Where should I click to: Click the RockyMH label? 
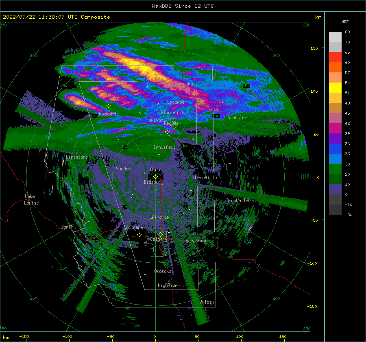(x=107, y=114)
